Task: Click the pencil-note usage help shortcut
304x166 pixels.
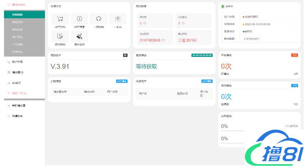Action: coord(60,36)
